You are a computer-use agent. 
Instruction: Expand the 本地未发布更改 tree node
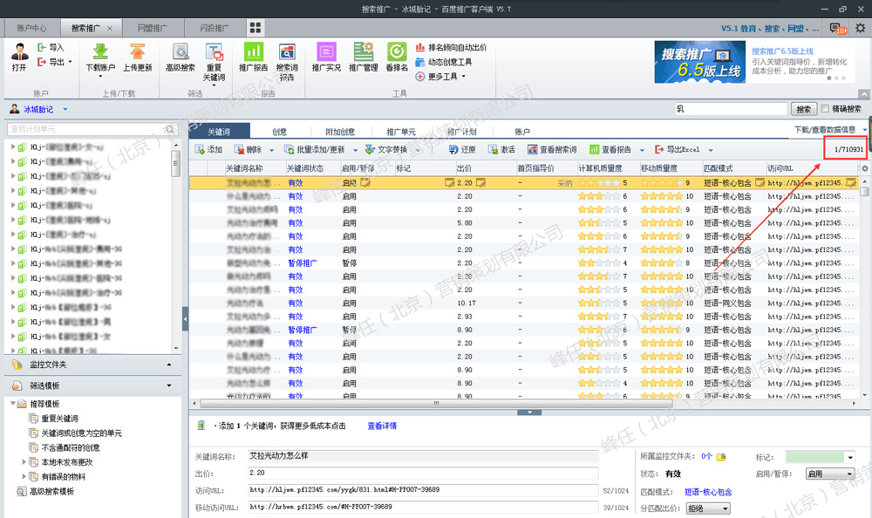24,462
